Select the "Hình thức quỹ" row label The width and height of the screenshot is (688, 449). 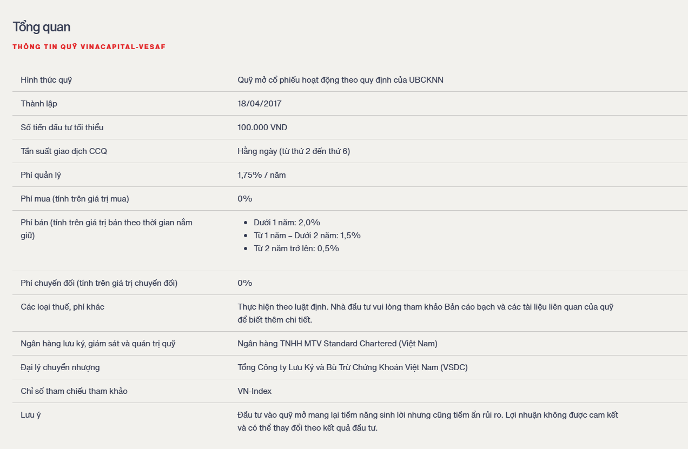pyautogui.click(x=47, y=80)
